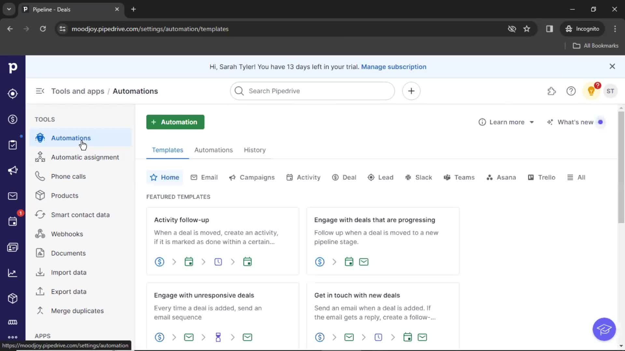Click the quick add plus button
The height and width of the screenshot is (351, 625).
[411, 91]
